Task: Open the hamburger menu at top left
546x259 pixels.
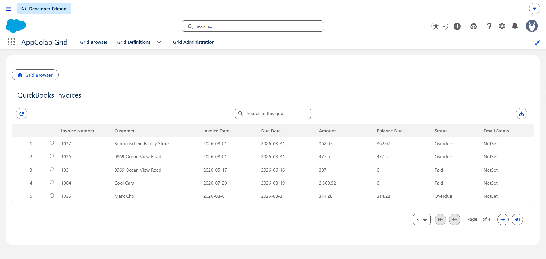Action: [x=9, y=9]
